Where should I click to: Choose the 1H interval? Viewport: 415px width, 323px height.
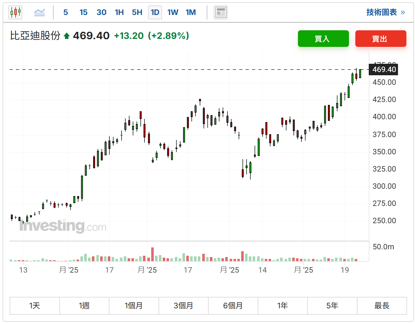coord(119,12)
